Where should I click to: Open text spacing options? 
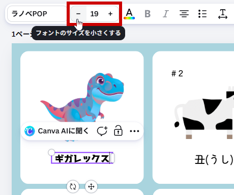223,14
